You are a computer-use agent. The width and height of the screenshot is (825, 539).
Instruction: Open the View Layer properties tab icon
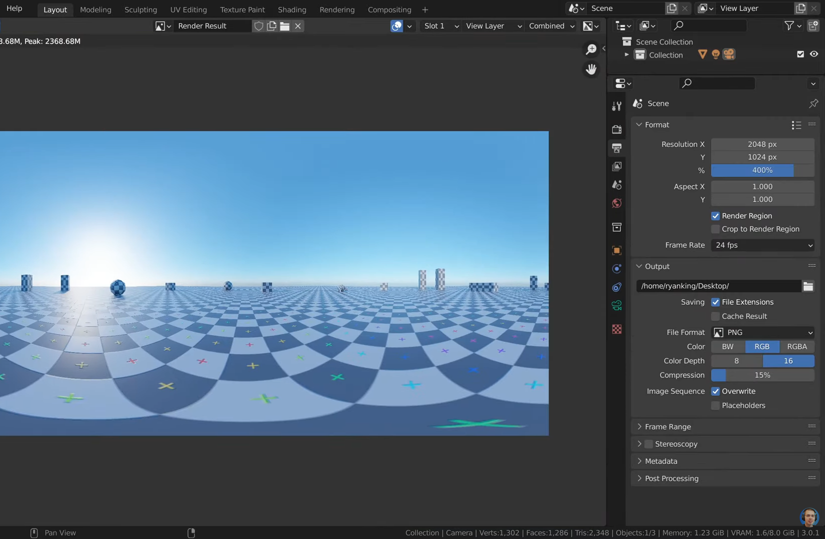point(616,166)
